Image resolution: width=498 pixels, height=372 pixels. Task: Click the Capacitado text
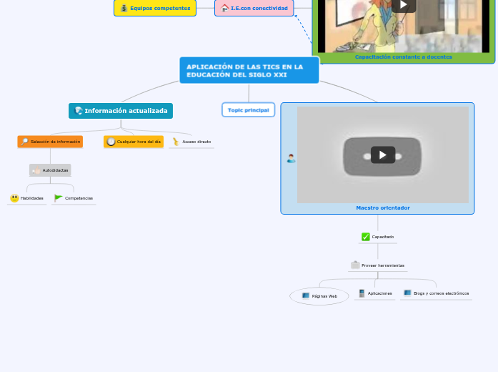coord(383,237)
